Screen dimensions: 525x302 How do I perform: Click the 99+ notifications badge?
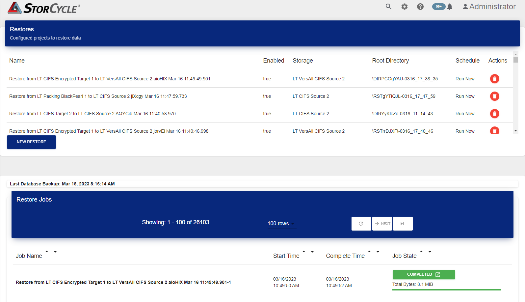coord(439,7)
